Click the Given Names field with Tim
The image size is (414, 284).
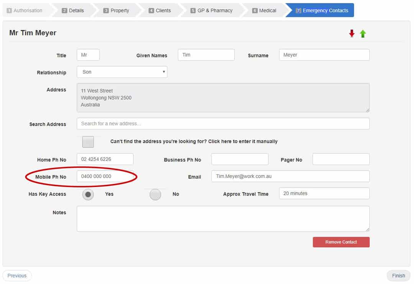(206, 55)
